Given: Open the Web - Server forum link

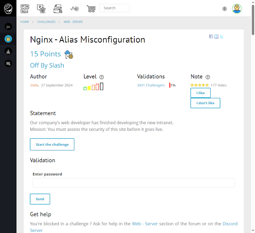Looking at the screenshot, I should (x=145, y=223).
